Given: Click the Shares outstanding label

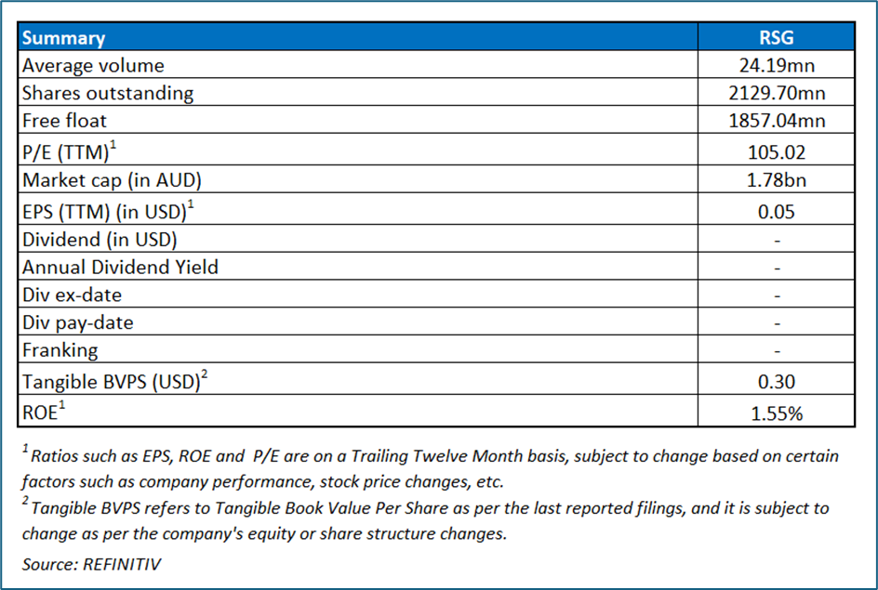Looking at the screenshot, I should (x=108, y=93).
